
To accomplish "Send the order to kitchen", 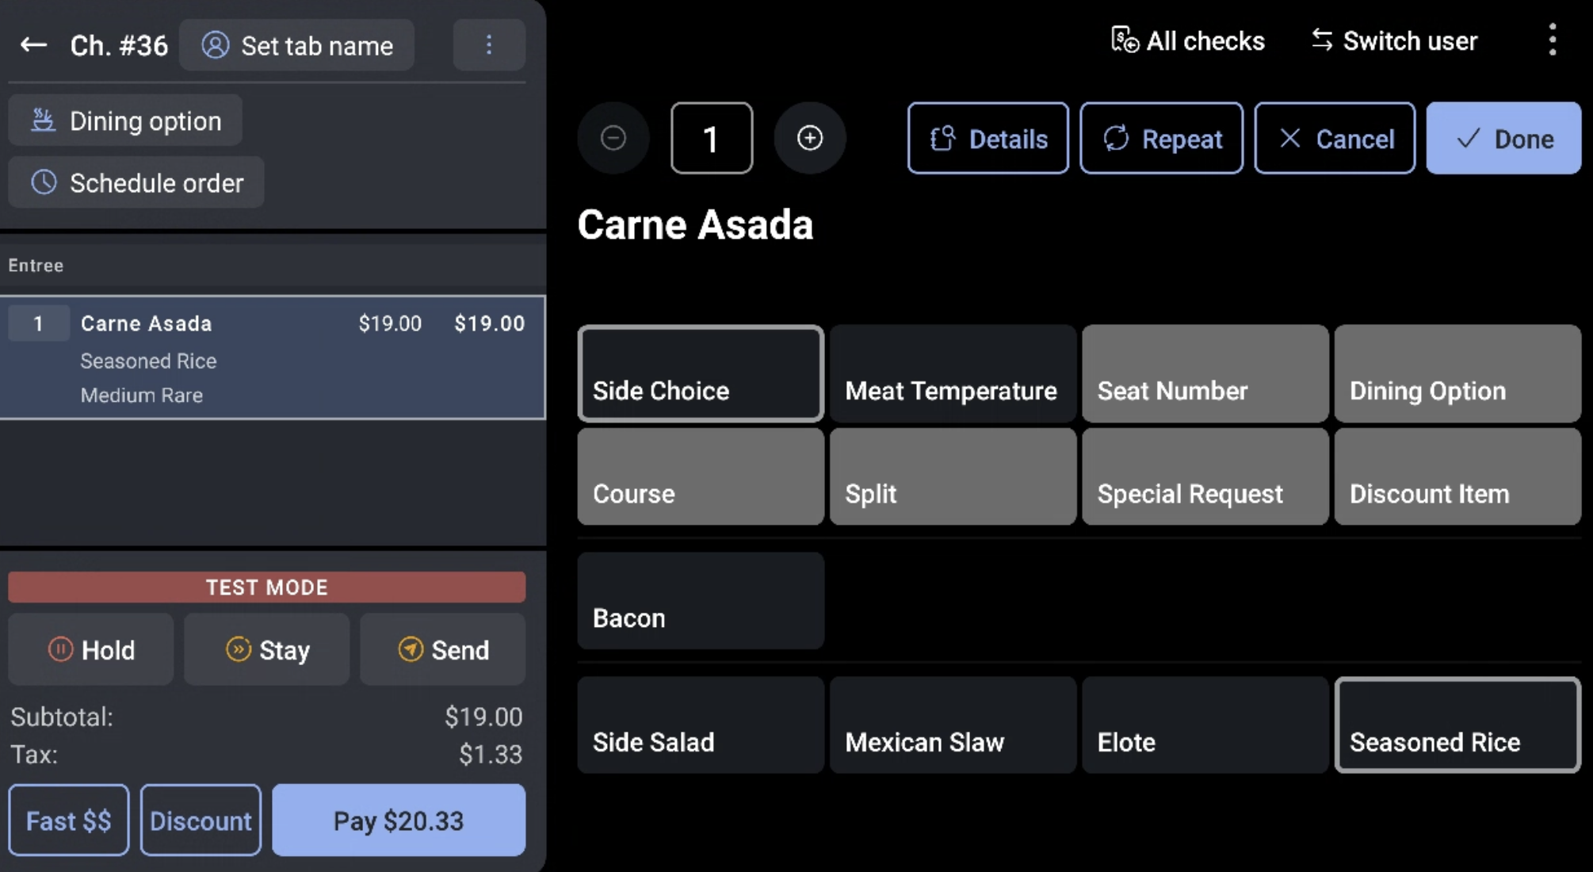I will click(x=443, y=649).
